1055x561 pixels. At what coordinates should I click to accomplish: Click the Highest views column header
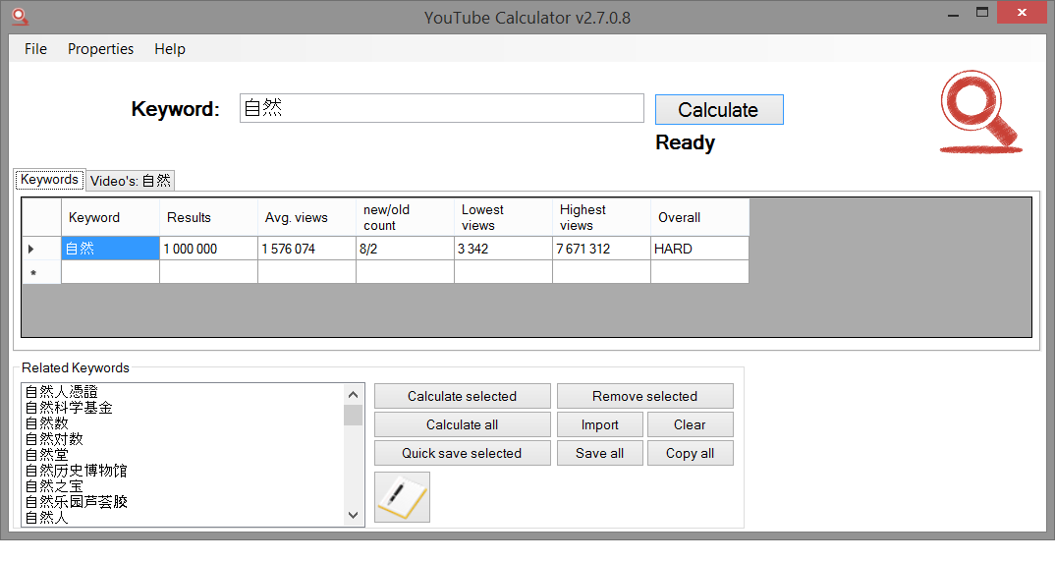coord(601,217)
